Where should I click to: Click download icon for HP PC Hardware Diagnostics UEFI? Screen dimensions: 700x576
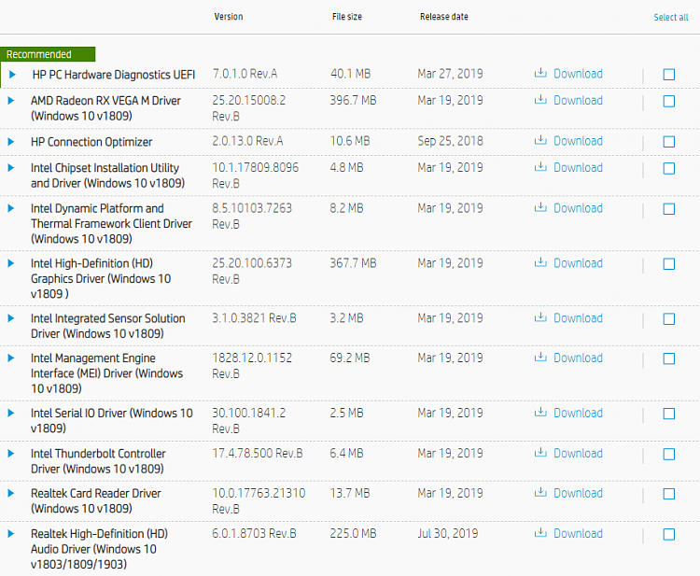pos(540,74)
